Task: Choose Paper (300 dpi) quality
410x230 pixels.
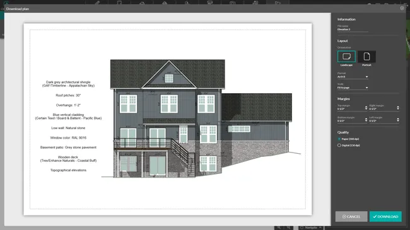Action: point(339,139)
